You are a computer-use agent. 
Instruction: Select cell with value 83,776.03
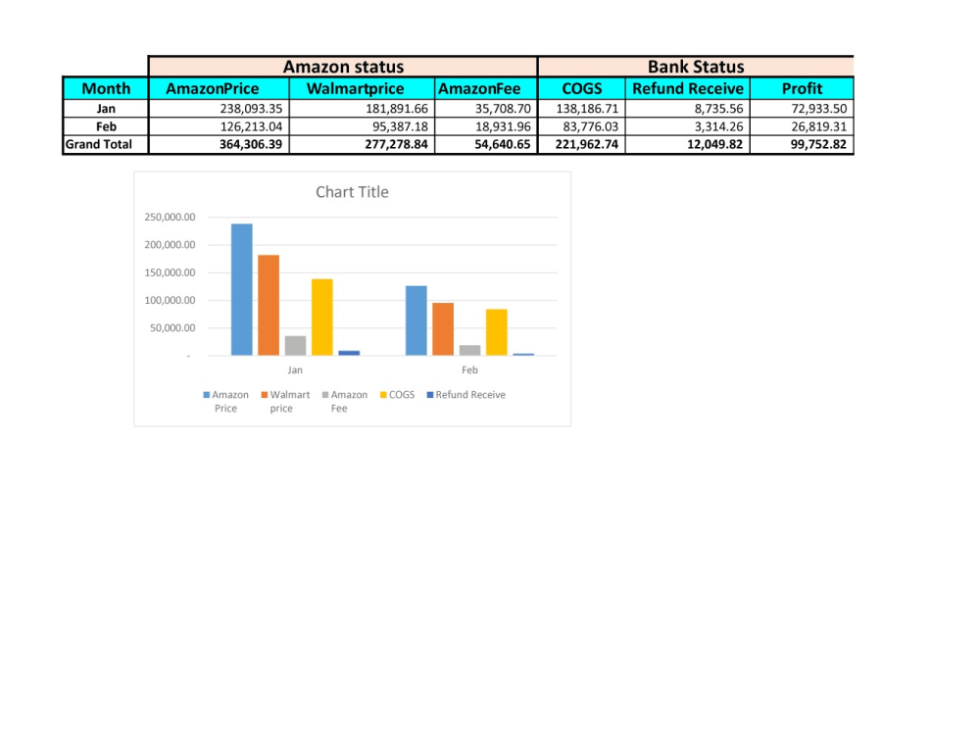(581, 126)
